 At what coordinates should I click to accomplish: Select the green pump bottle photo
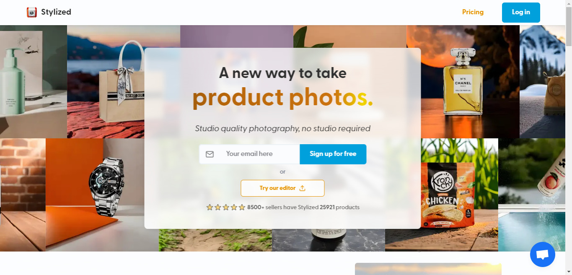34,82
